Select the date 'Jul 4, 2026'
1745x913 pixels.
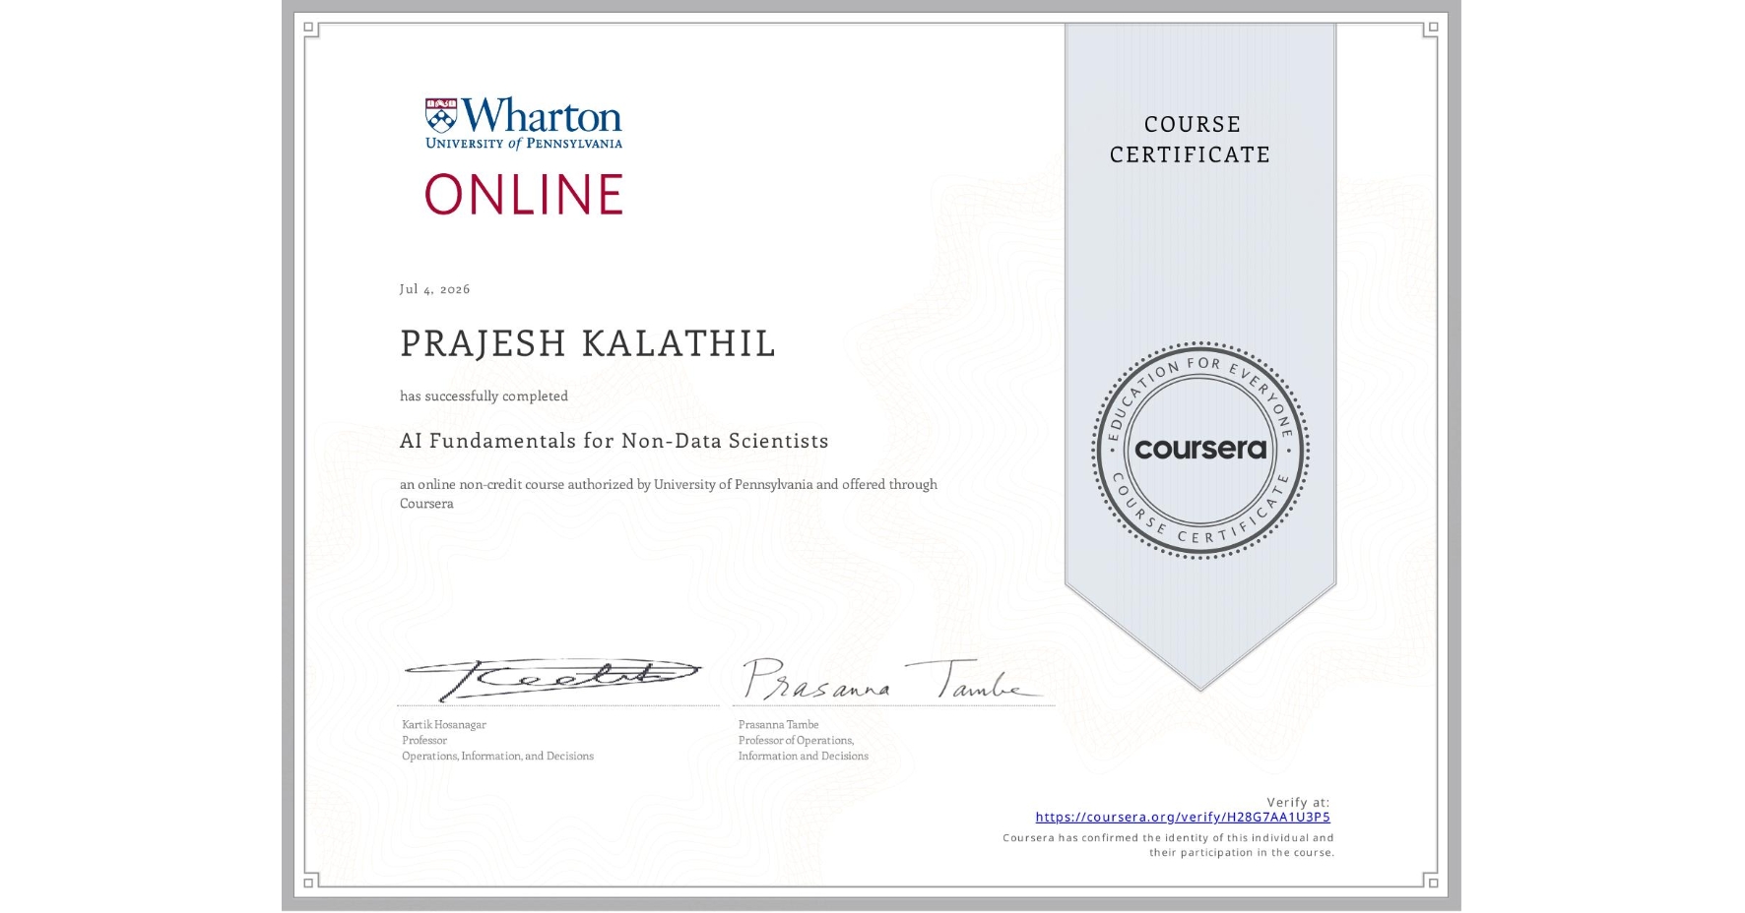point(435,289)
